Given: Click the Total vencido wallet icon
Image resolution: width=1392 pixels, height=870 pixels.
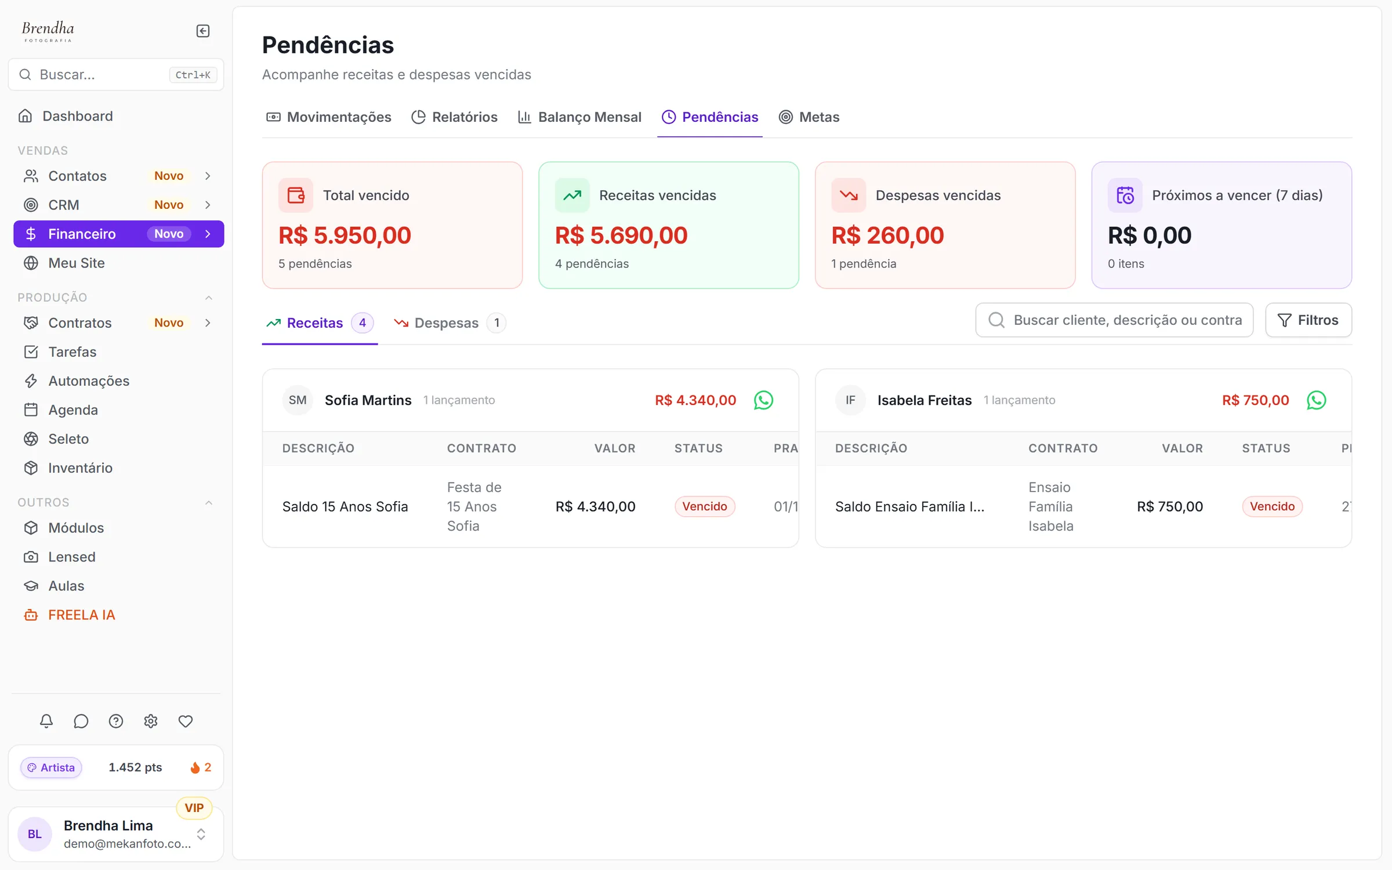Looking at the screenshot, I should pos(296,195).
